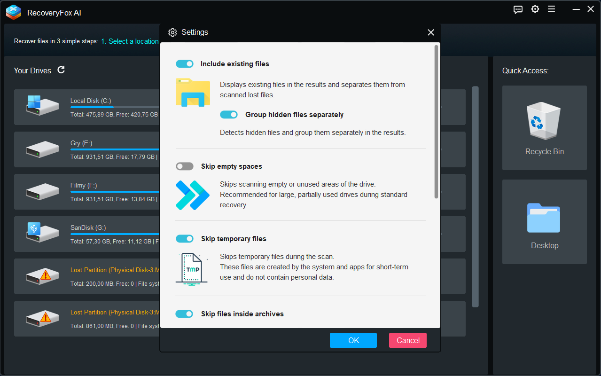Click the 'Skip empty spaces' label
This screenshot has width=601, height=376.
(x=232, y=166)
